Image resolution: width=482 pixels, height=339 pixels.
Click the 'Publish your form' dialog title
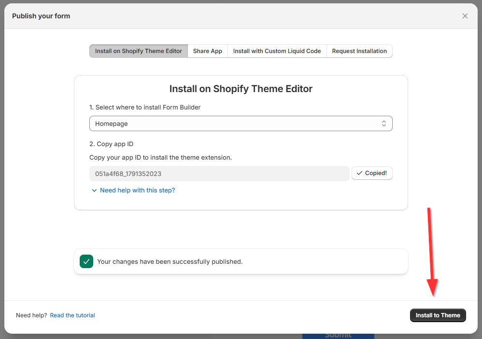click(41, 16)
